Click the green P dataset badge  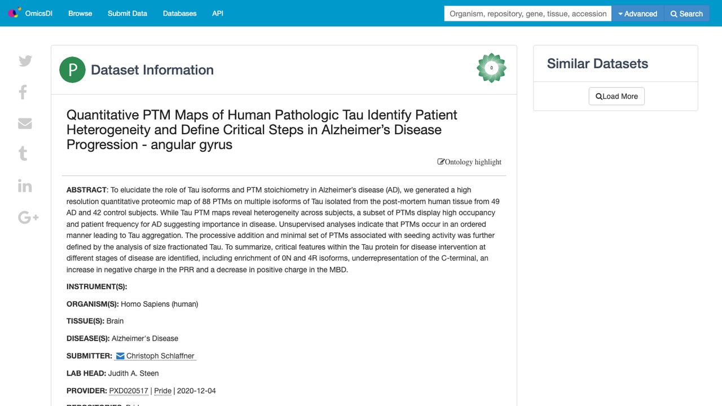[72, 70]
